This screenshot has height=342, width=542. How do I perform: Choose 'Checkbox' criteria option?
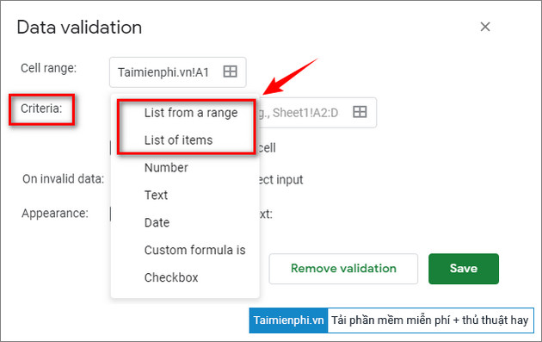(171, 277)
